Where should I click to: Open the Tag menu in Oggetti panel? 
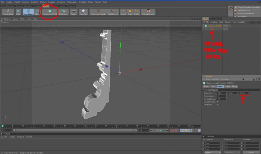[234, 22]
